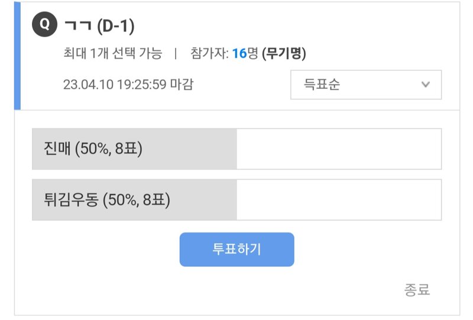Screen dimensions: 473x320
Task: Click the deadline text 23.04.10 19:25:59 마감
Action: click(128, 84)
